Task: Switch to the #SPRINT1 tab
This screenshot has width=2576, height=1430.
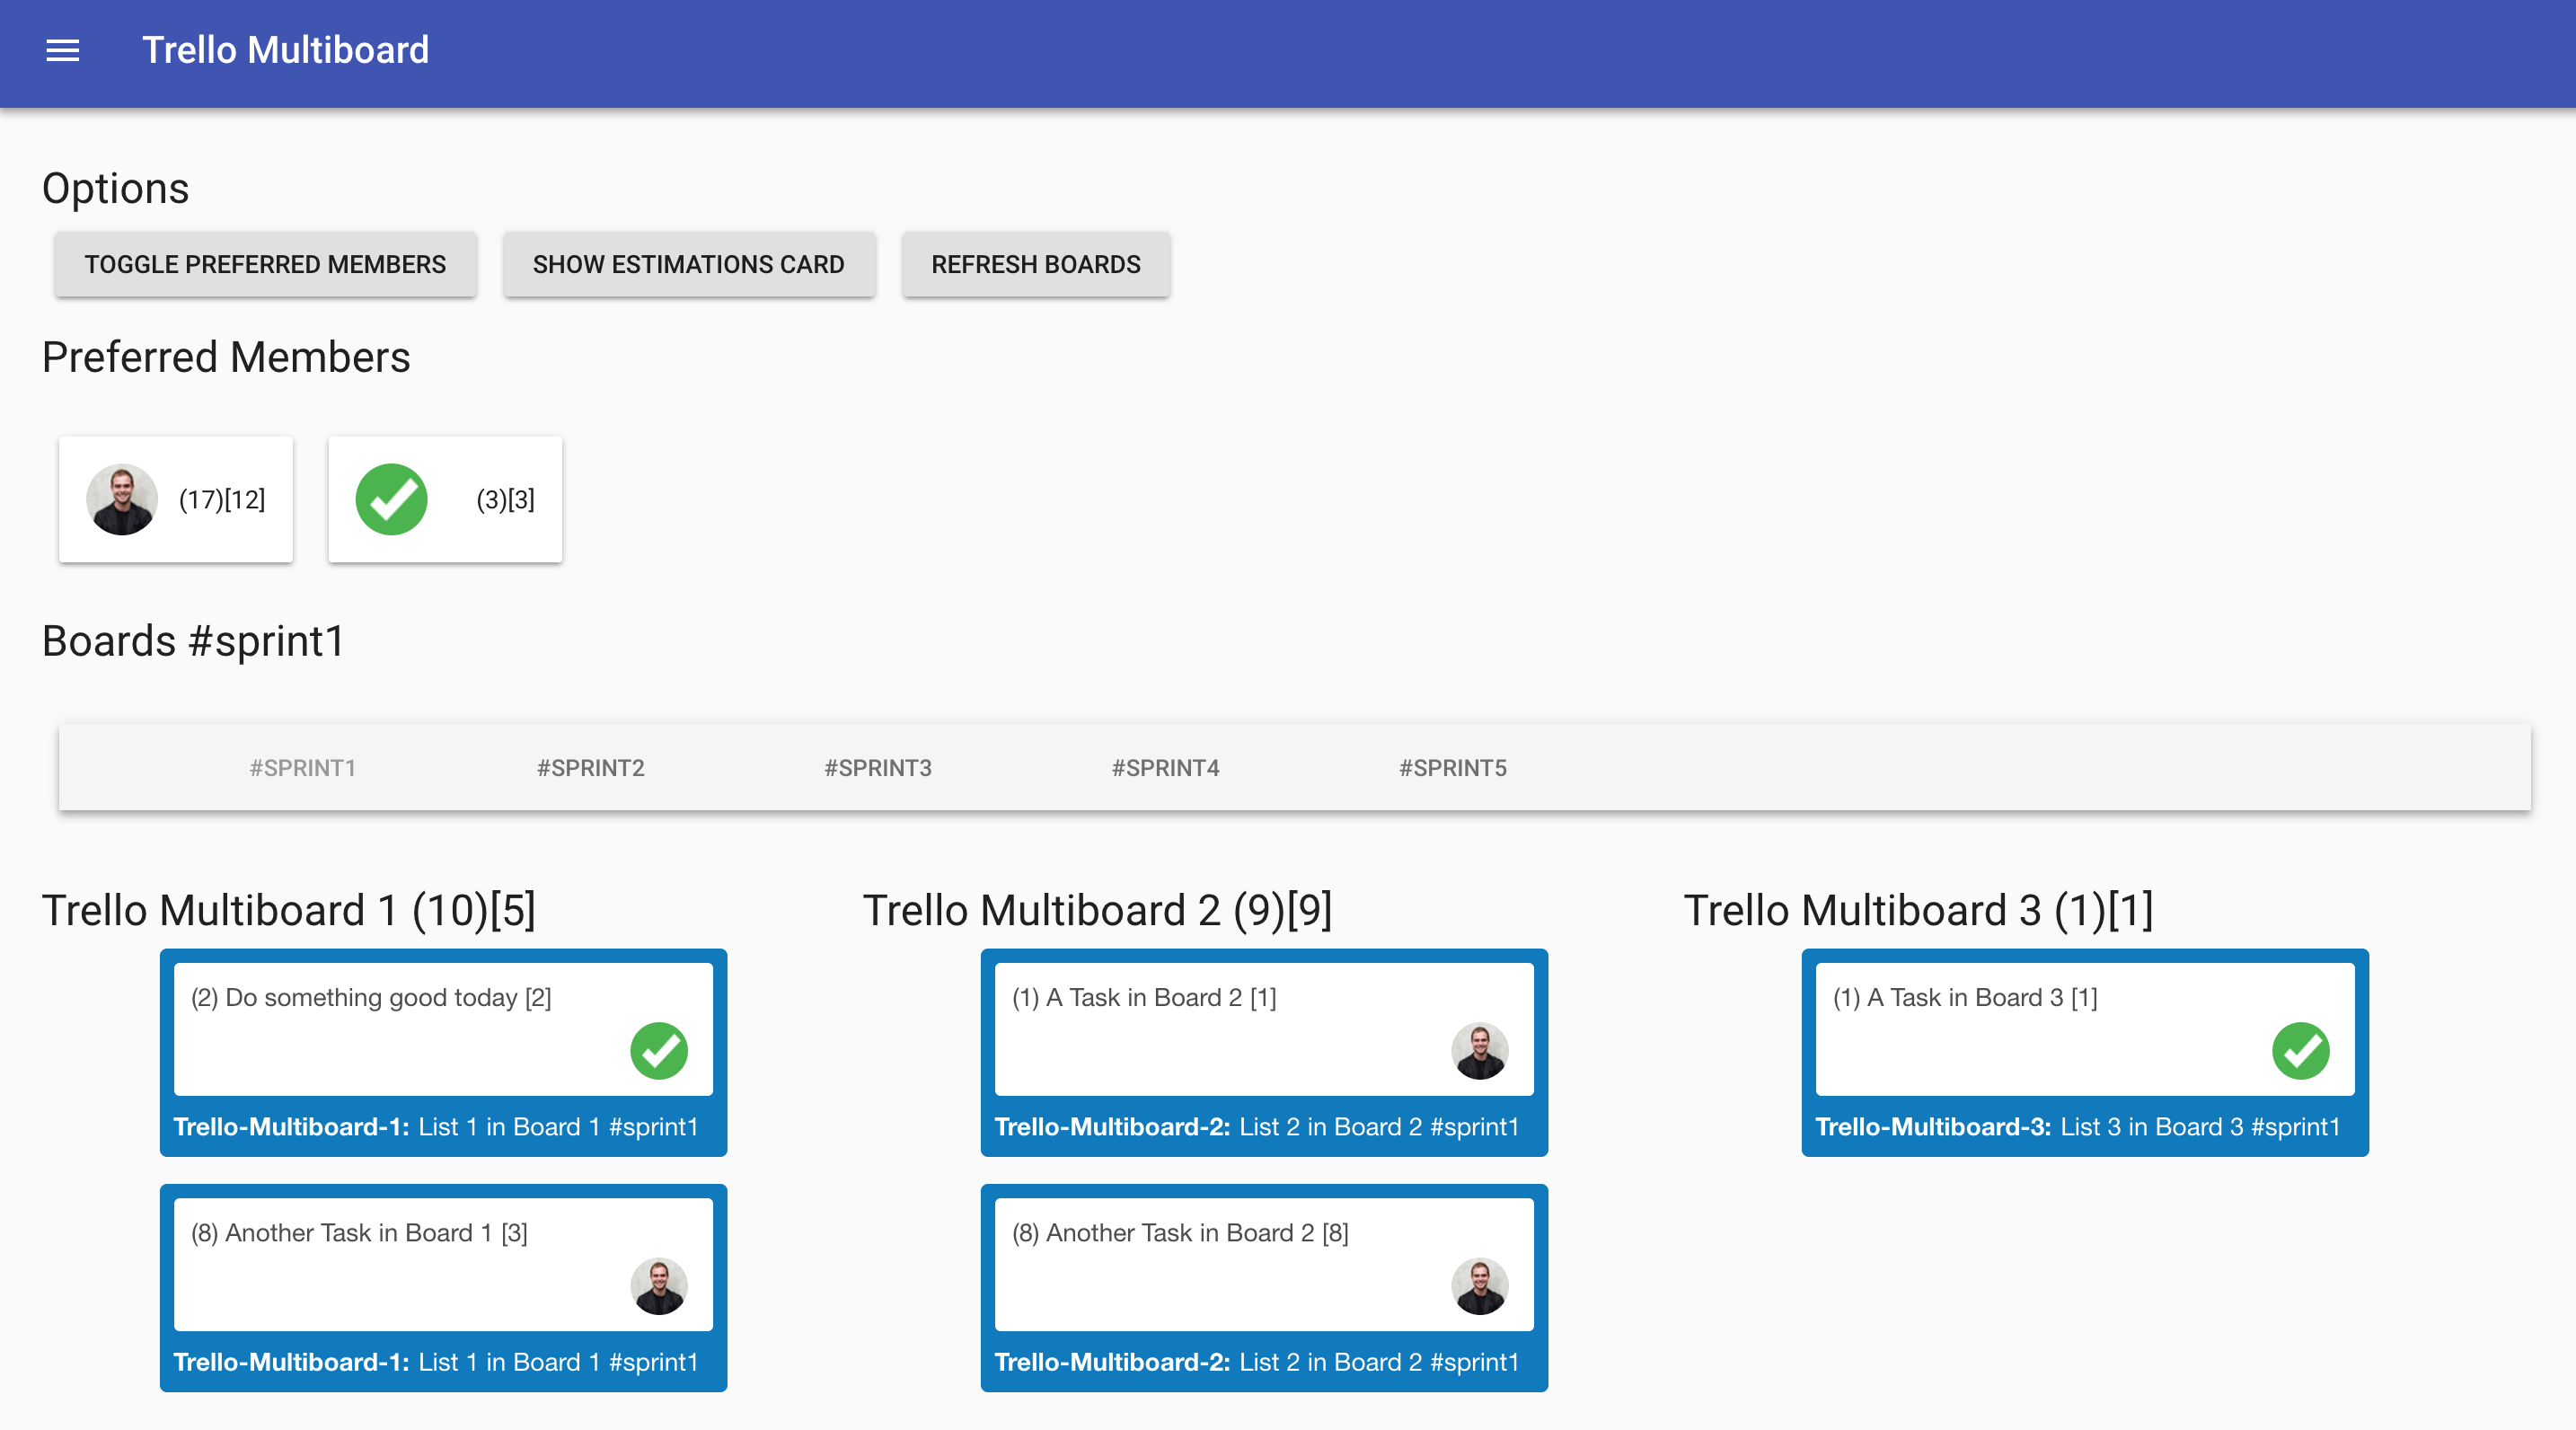Action: point(302,767)
